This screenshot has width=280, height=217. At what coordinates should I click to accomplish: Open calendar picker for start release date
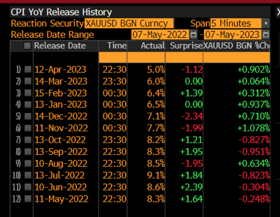(194, 35)
